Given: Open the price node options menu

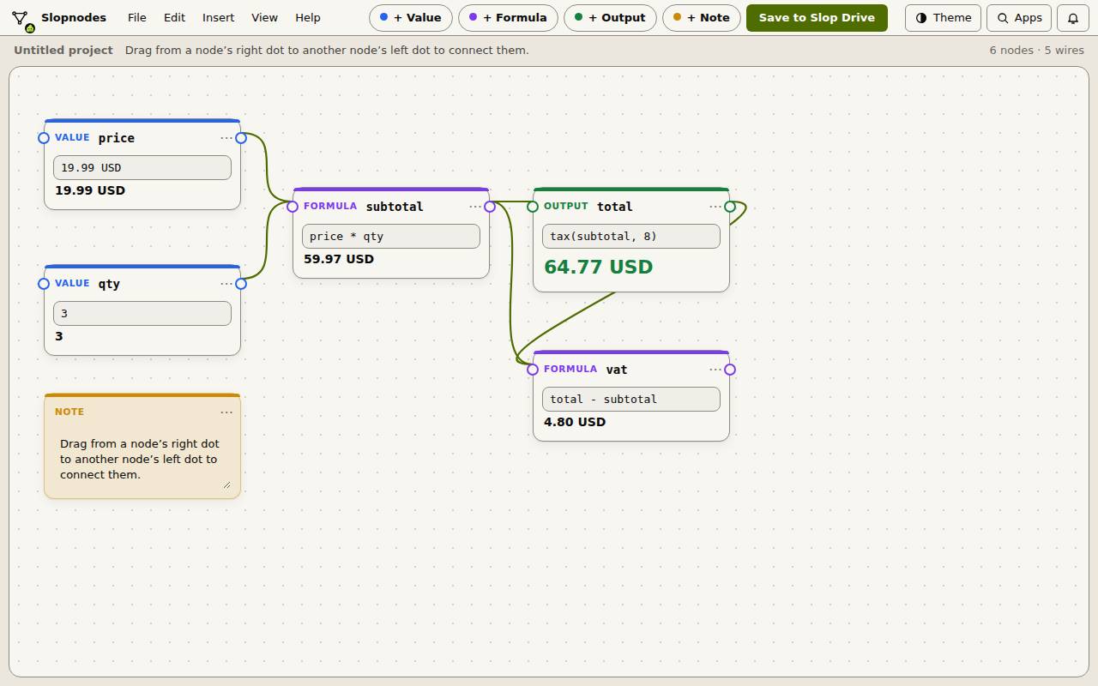Looking at the screenshot, I should pos(226,138).
